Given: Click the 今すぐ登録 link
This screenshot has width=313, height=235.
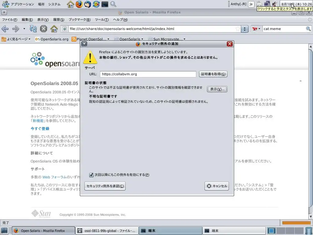Looking at the screenshot, I should (x=40, y=129).
